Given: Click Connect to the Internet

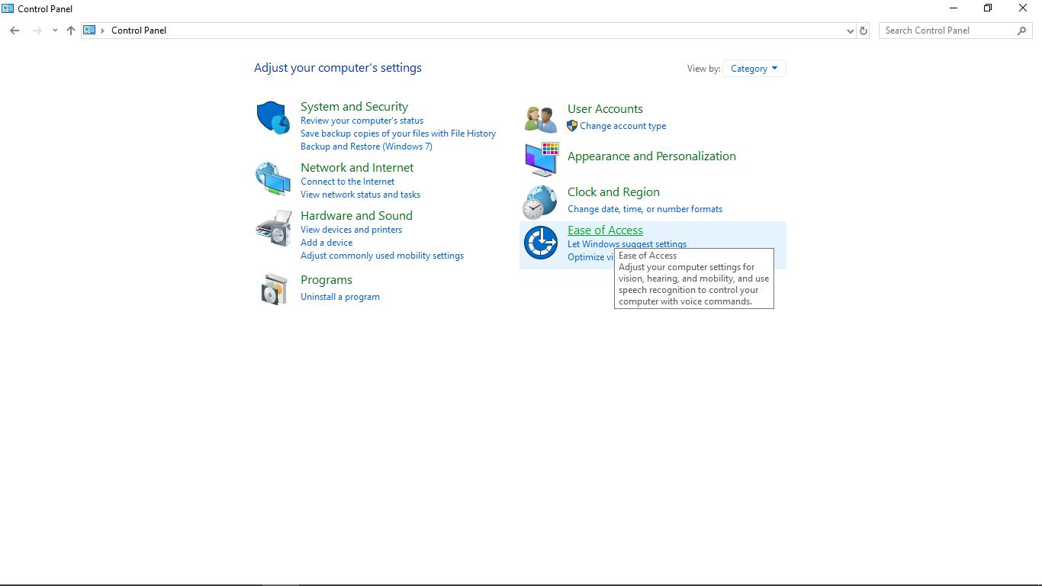Looking at the screenshot, I should (347, 182).
